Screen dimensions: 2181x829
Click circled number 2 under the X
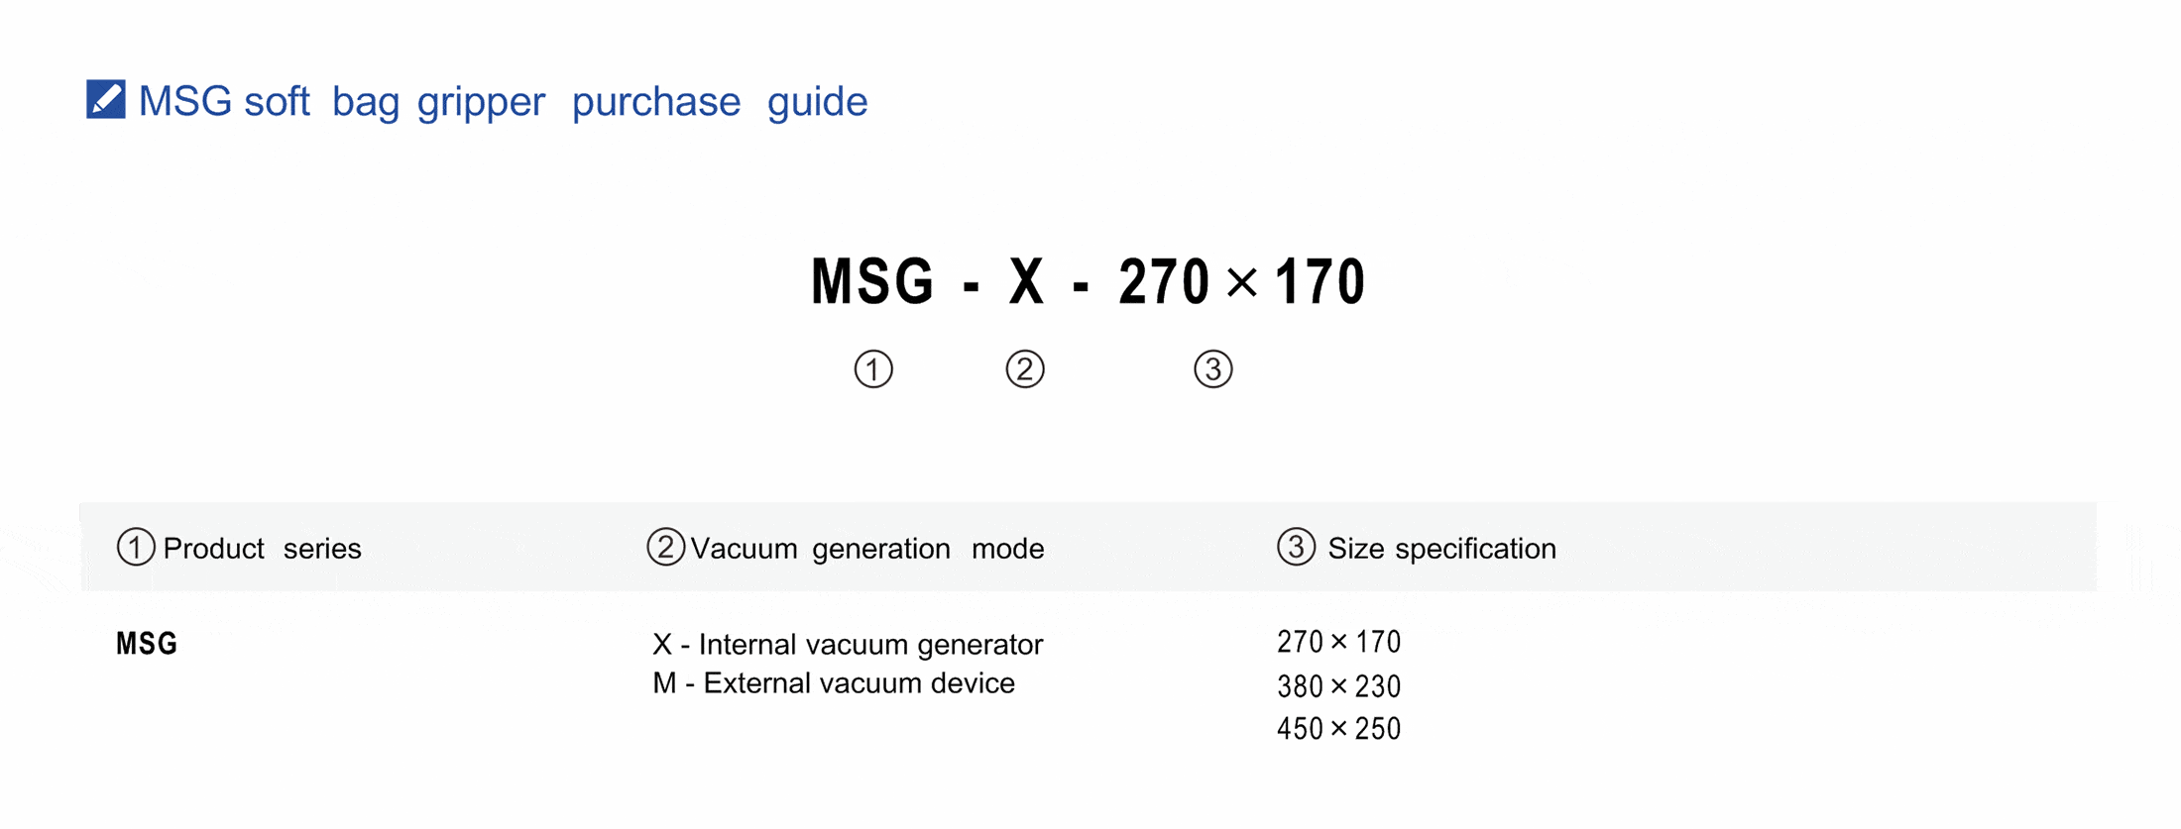[x=1025, y=369]
